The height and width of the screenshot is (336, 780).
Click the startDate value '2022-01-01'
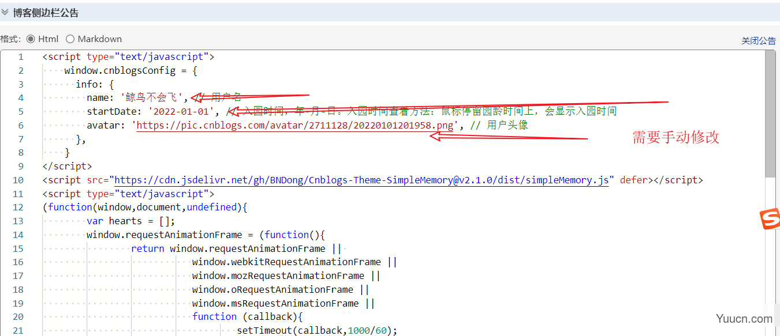tap(182, 111)
